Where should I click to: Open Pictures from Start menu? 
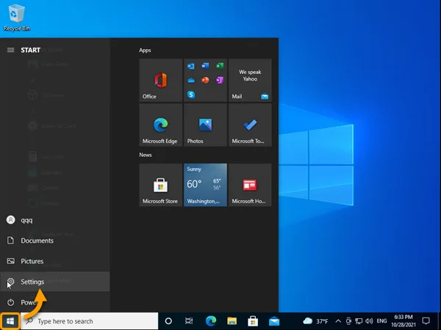coord(55,261)
